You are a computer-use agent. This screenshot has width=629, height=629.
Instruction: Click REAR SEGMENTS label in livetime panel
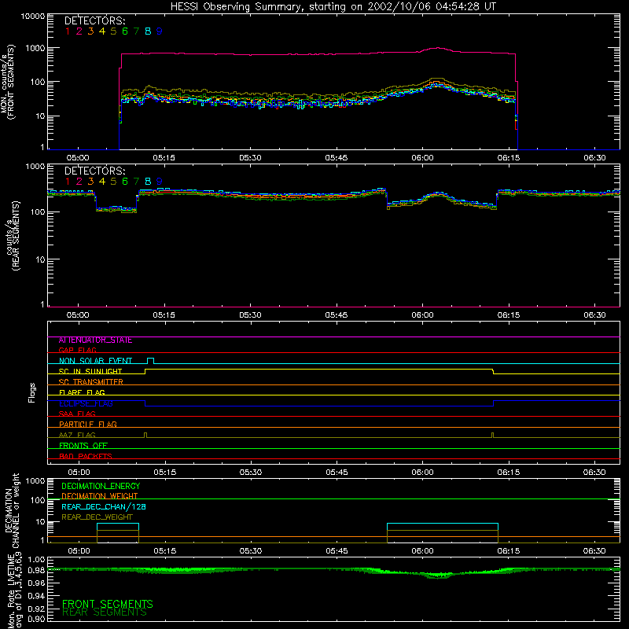(x=105, y=612)
